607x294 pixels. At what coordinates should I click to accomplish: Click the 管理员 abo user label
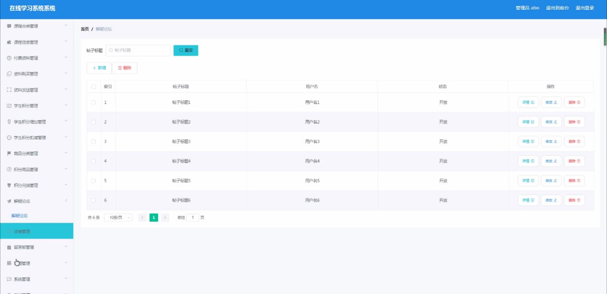click(x=528, y=8)
